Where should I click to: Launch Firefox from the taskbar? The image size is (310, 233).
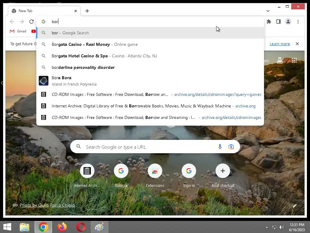[x=62, y=227]
